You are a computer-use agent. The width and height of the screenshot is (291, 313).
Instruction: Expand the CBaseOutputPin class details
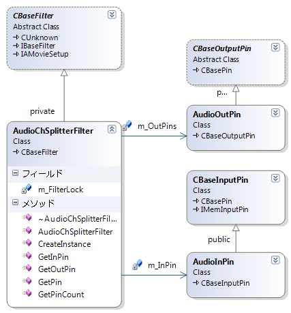point(275,48)
